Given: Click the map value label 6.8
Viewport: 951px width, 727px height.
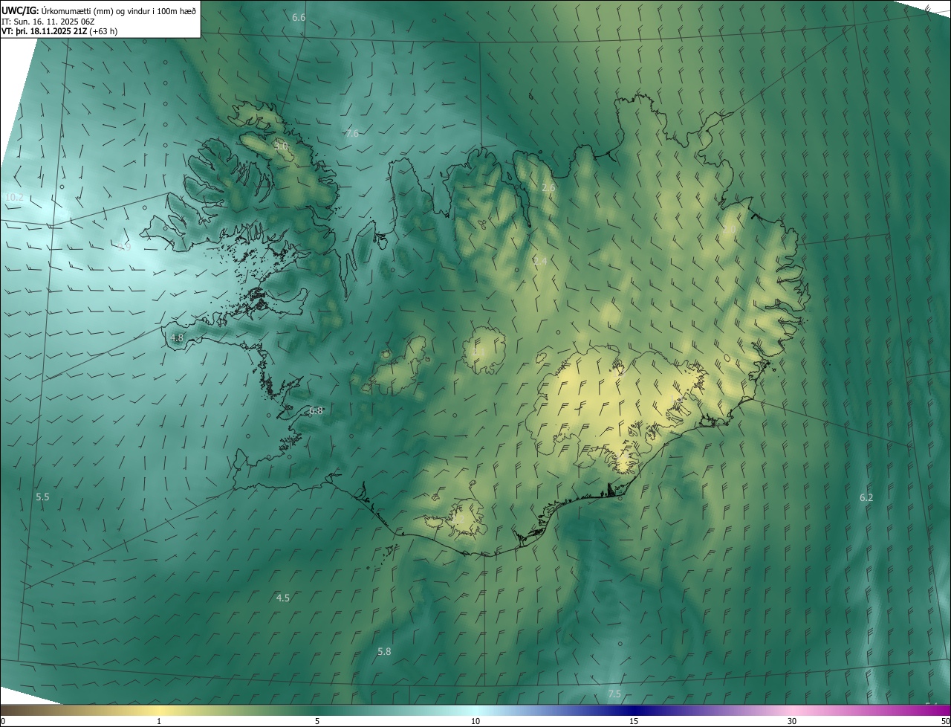Looking at the screenshot, I should (x=316, y=410).
